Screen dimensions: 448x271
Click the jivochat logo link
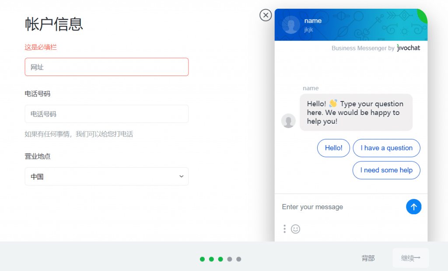pyautogui.click(x=409, y=48)
